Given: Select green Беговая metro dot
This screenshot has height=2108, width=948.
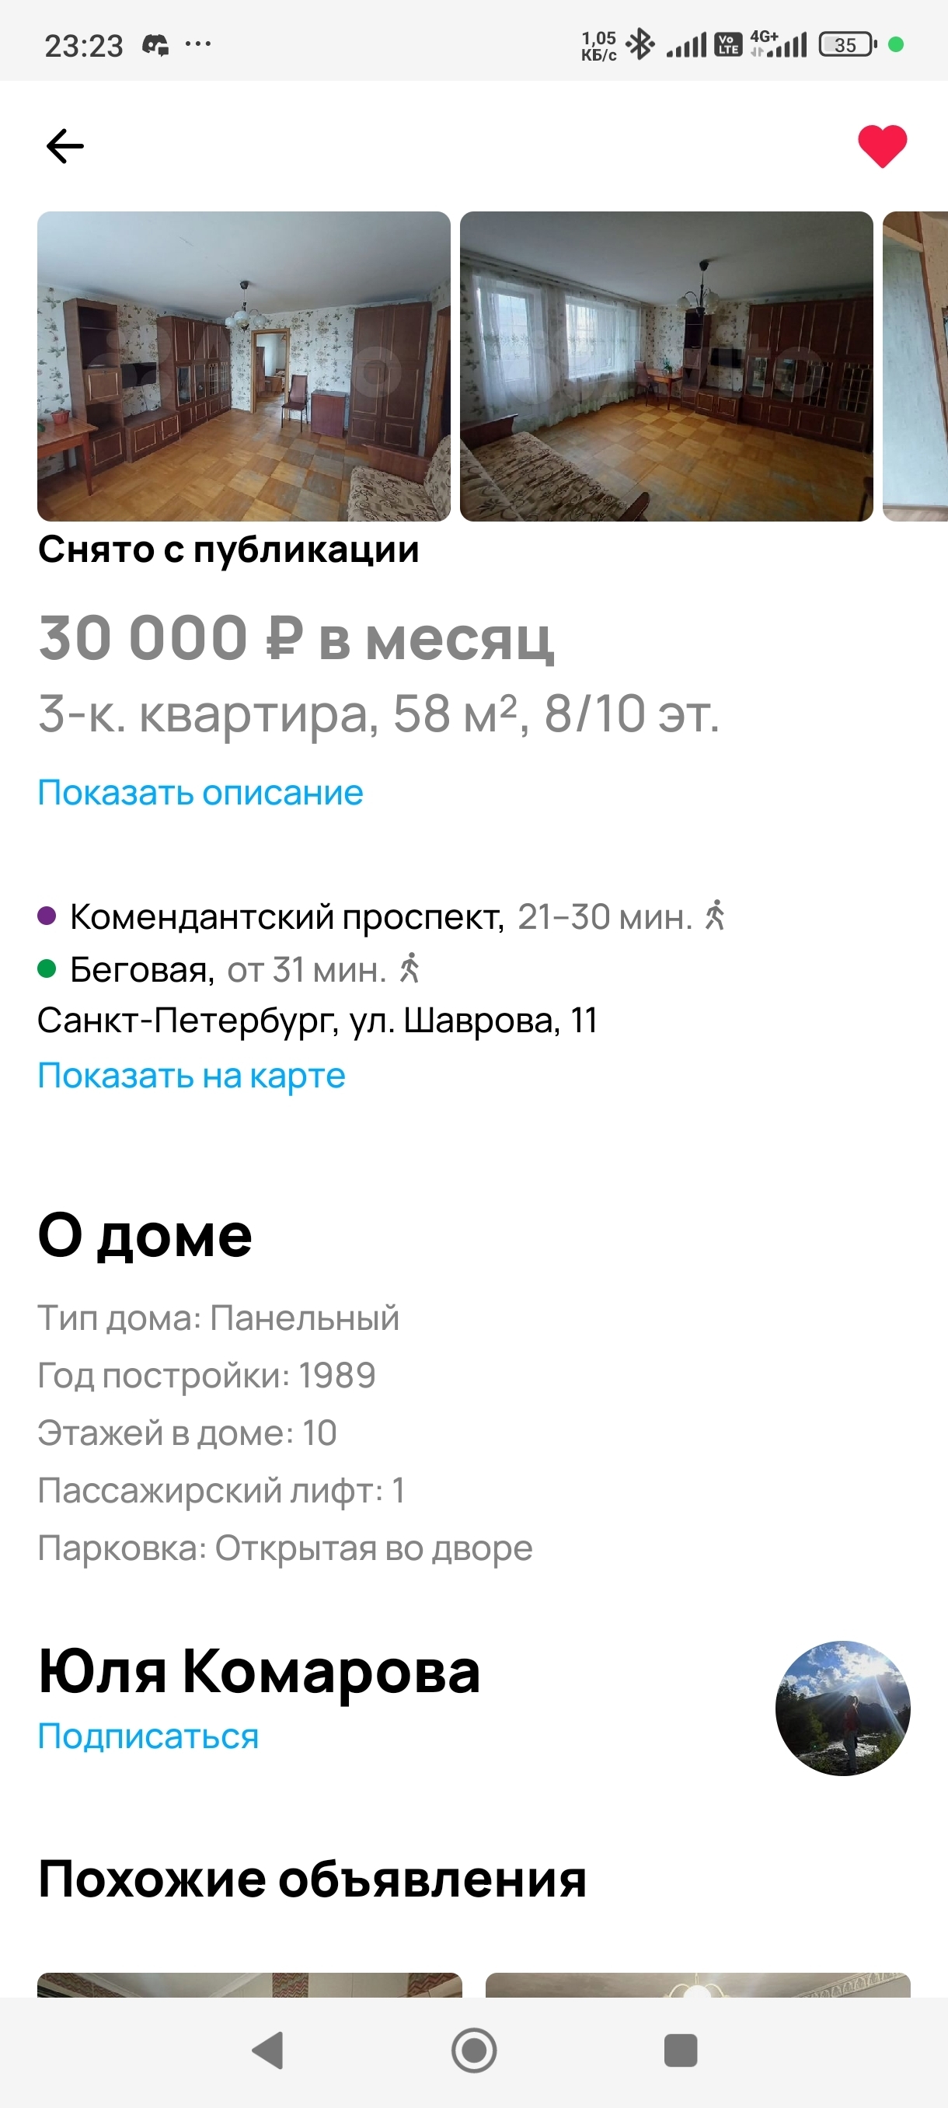Looking at the screenshot, I should click(x=47, y=969).
